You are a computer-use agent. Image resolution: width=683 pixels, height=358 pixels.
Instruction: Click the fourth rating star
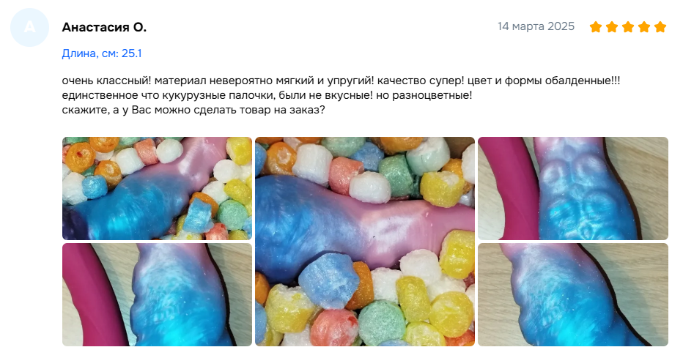click(644, 27)
